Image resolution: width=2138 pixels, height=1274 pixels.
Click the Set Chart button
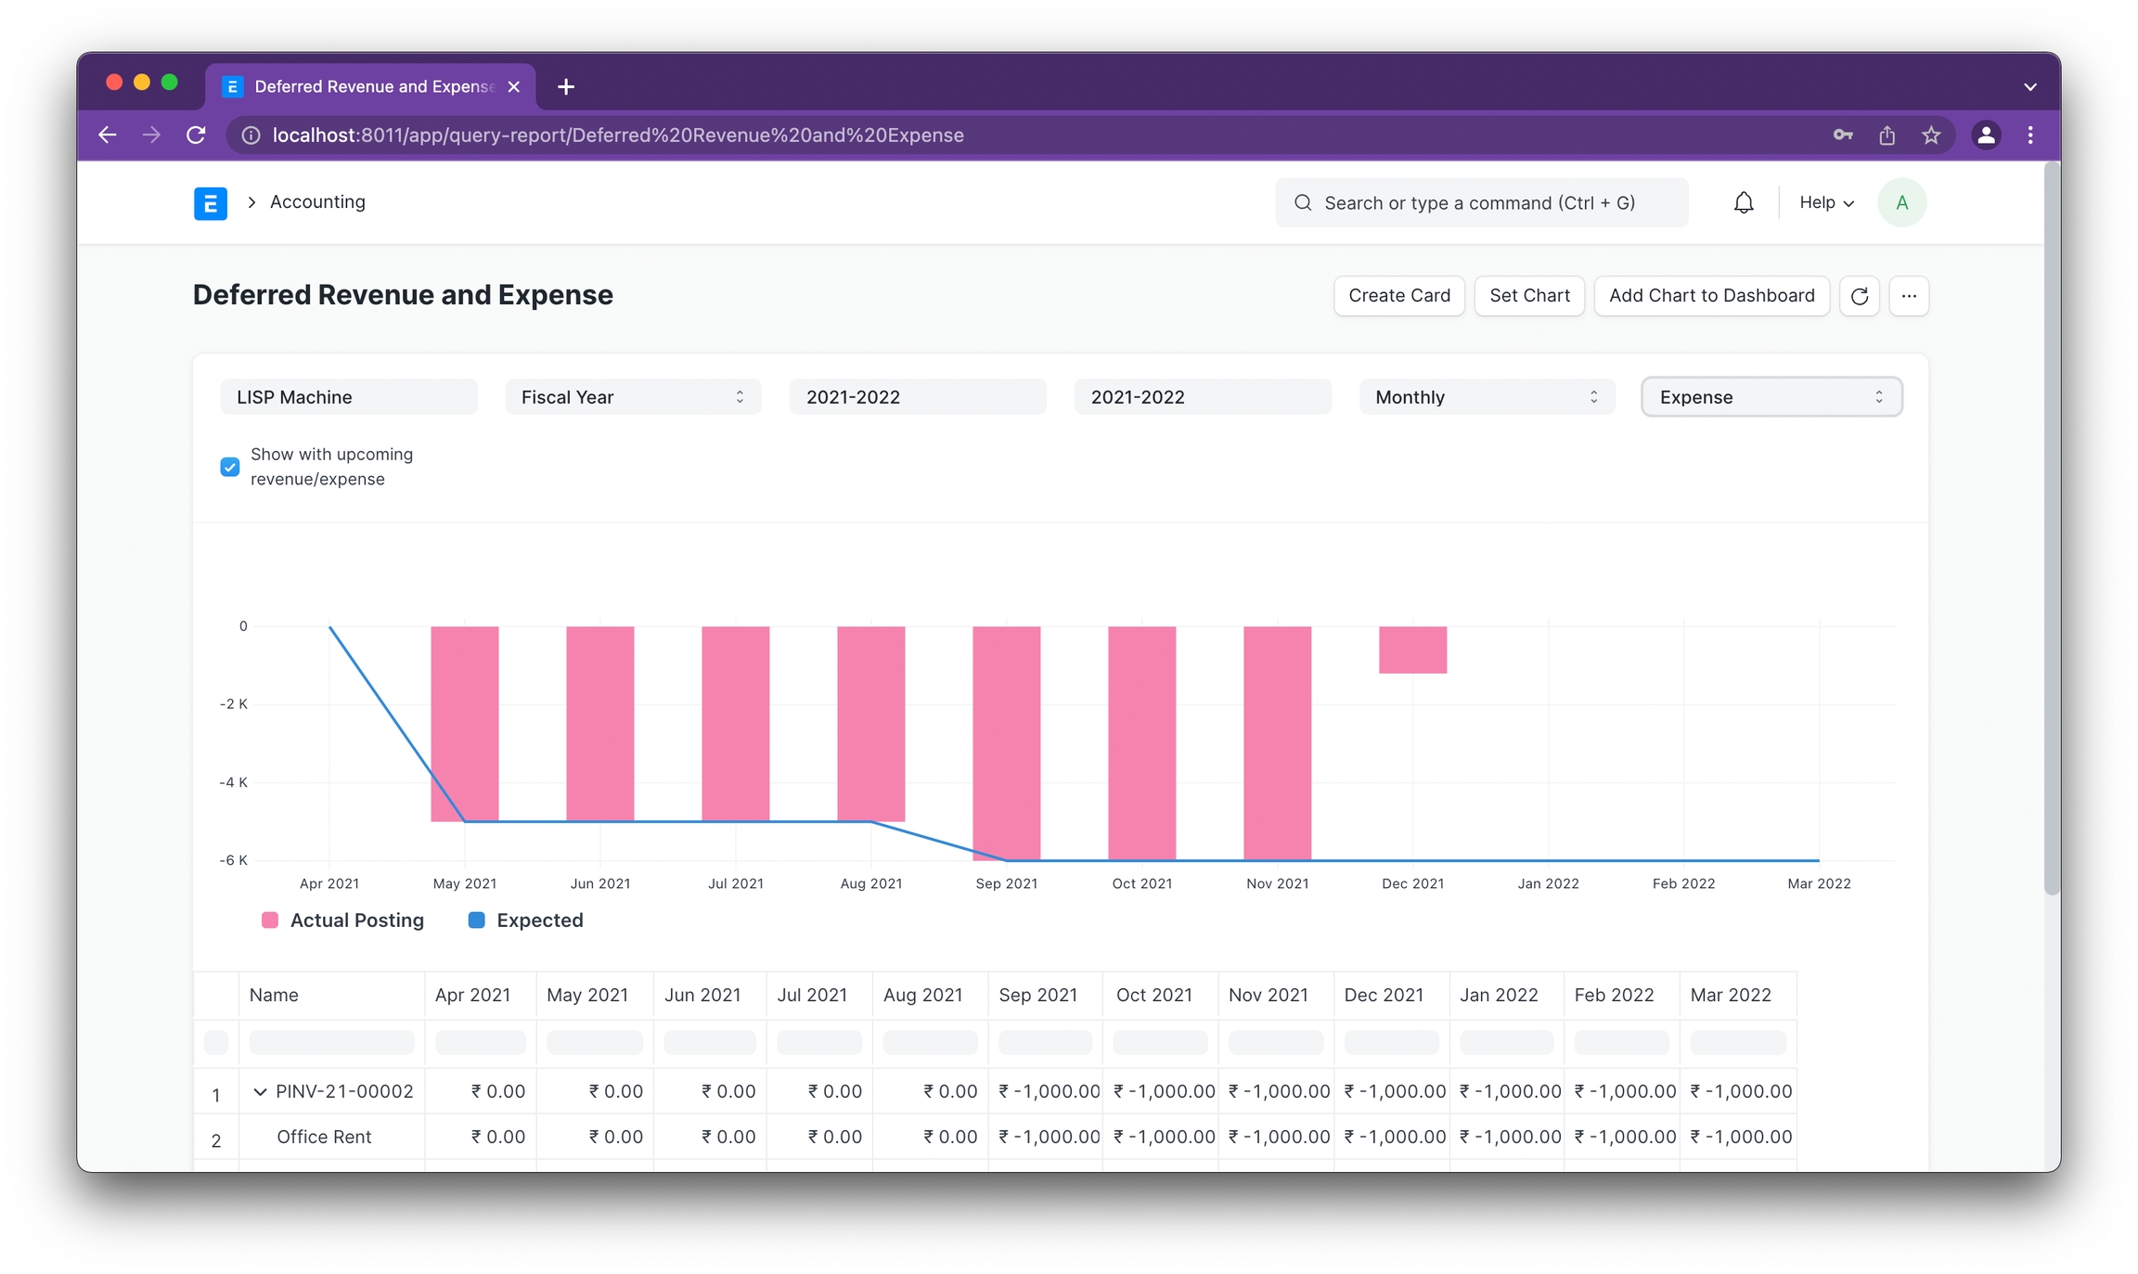tap(1528, 296)
